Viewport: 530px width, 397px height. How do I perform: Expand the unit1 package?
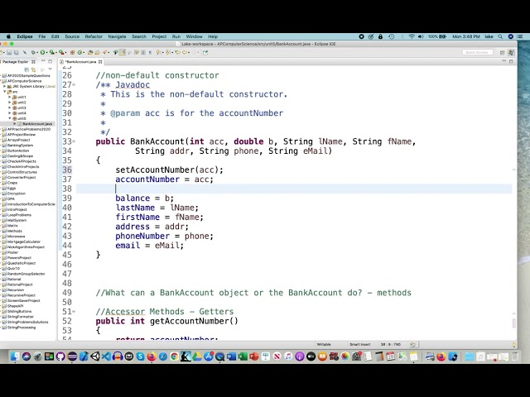pos(10,97)
